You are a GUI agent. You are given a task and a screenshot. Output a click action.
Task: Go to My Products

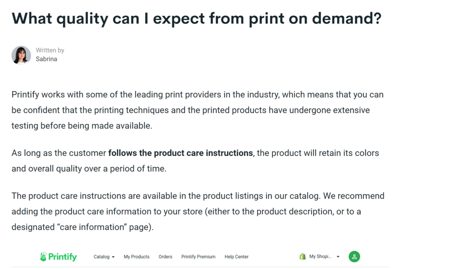(136, 257)
